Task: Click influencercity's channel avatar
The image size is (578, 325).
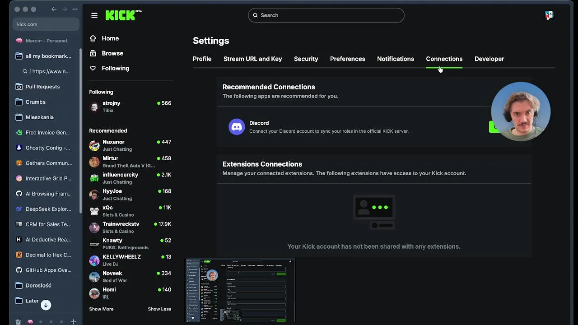Action: pos(94,178)
